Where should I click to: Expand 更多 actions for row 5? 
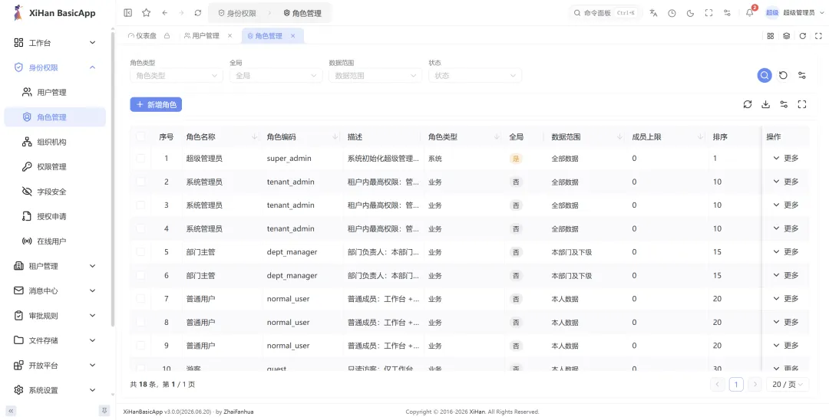coord(786,251)
